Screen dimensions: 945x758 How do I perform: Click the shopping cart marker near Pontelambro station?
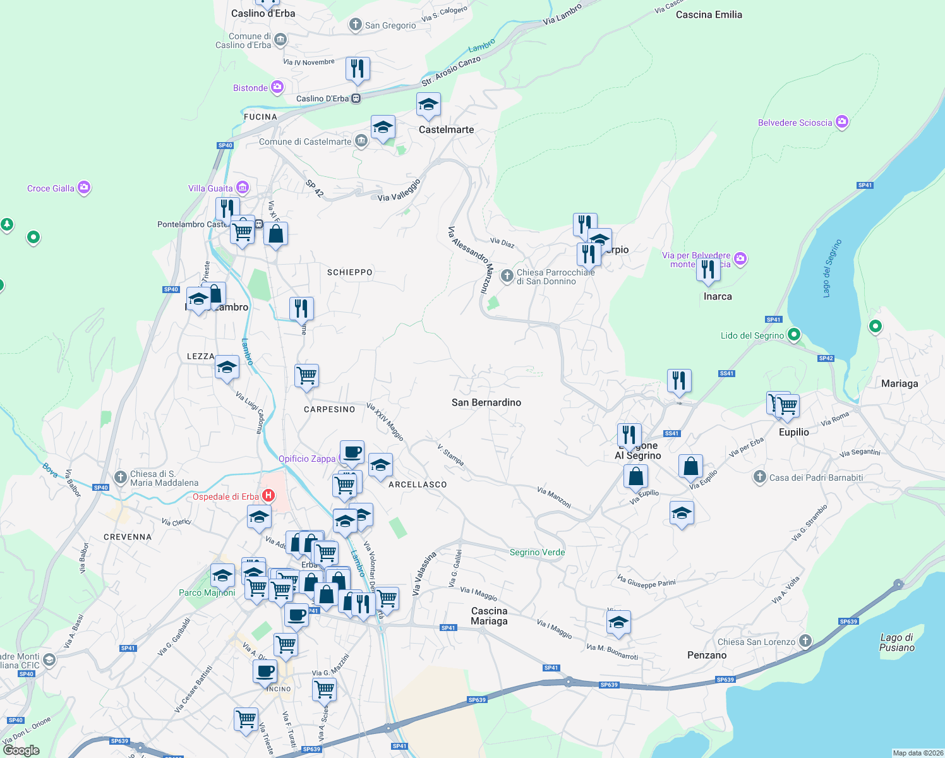(x=242, y=232)
